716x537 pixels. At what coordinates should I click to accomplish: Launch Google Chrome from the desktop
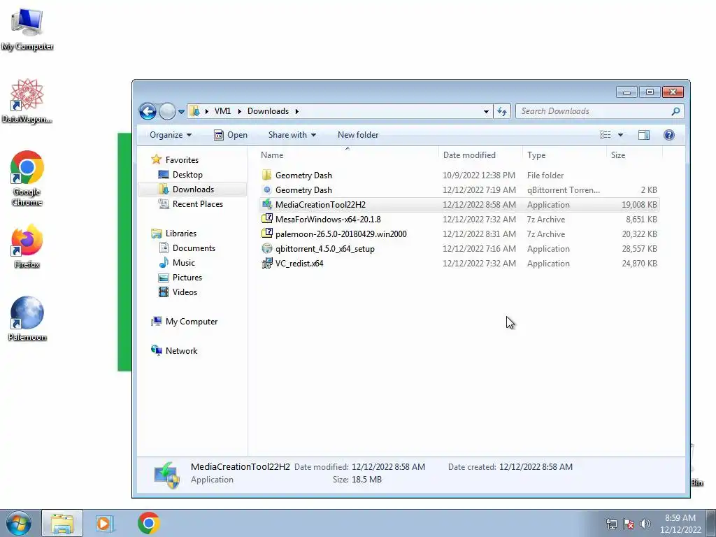click(x=27, y=178)
